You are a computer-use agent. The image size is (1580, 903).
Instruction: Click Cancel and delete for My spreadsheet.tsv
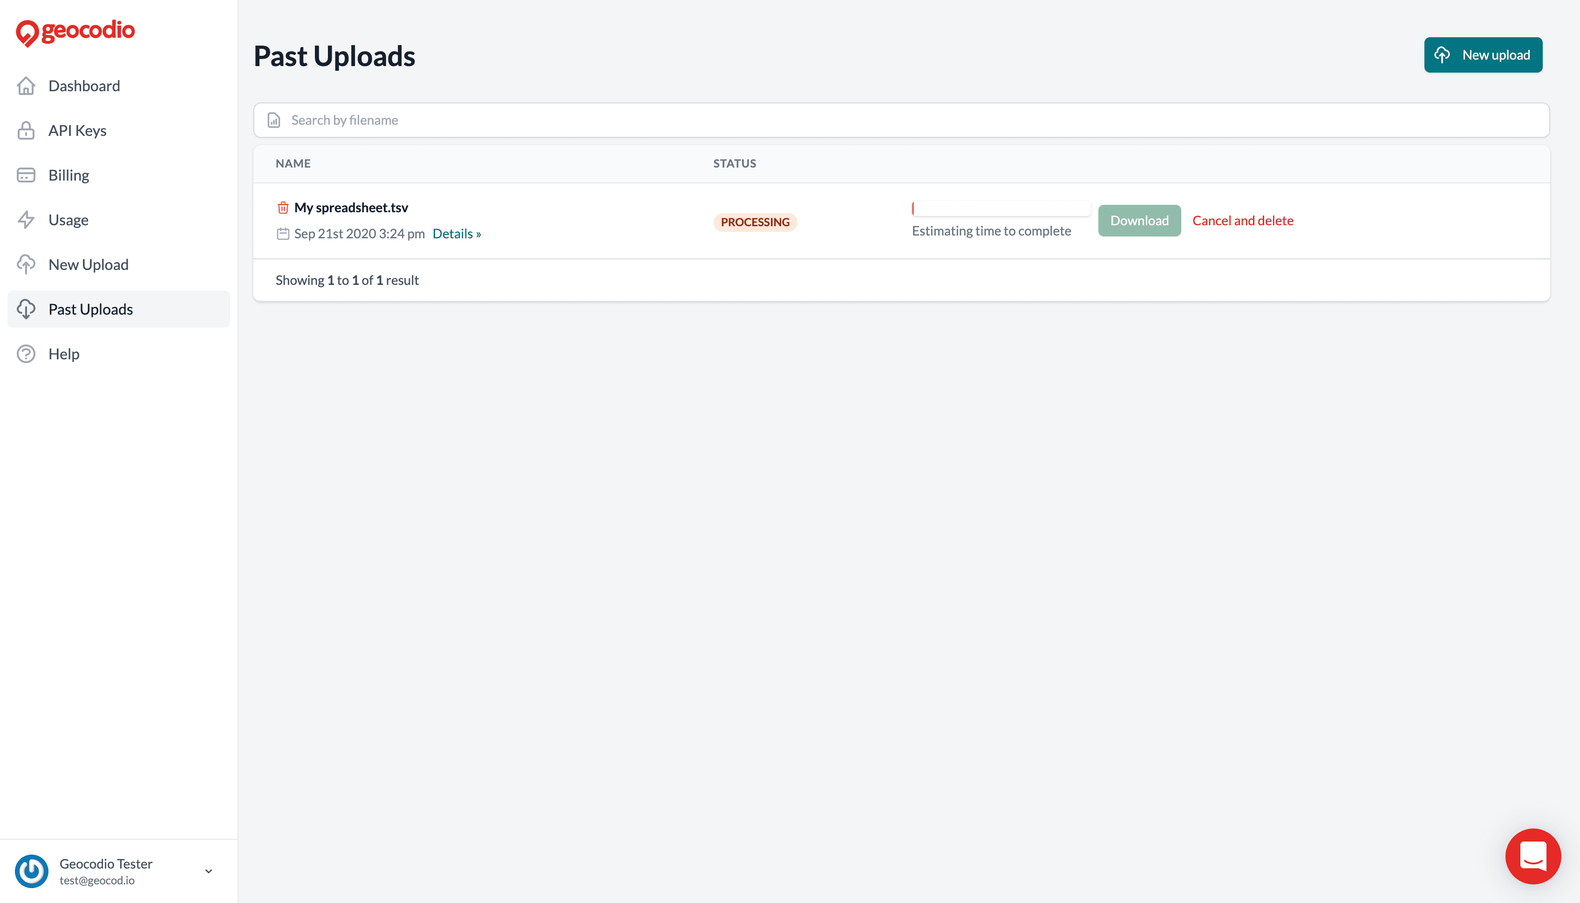(x=1242, y=220)
